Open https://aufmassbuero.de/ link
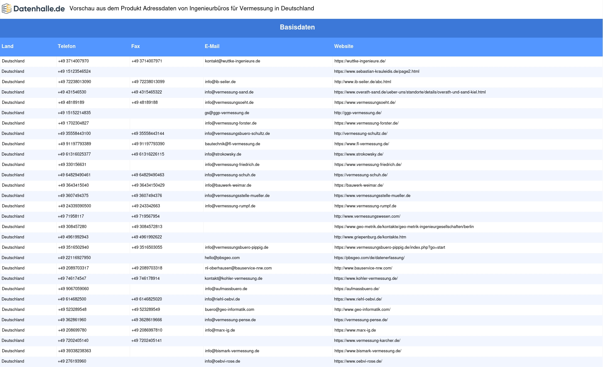 pyautogui.click(x=357, y=289)
